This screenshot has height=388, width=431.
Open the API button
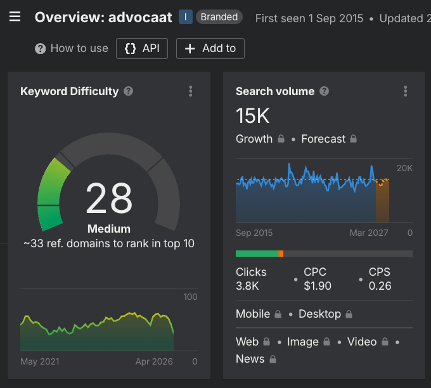click(x=142, y=48)
